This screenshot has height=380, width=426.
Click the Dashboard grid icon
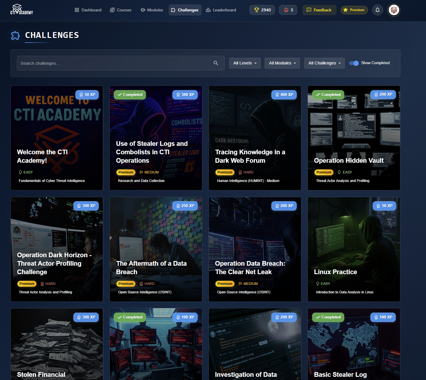(x=77, y=10)
